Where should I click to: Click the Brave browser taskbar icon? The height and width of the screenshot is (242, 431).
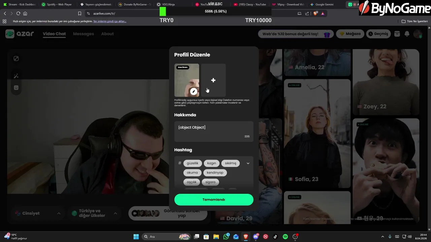(246, 237)
